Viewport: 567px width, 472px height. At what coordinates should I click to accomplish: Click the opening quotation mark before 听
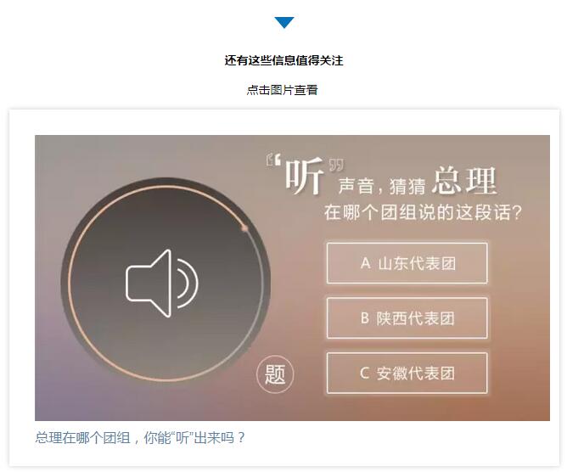[x=273, y=160]
